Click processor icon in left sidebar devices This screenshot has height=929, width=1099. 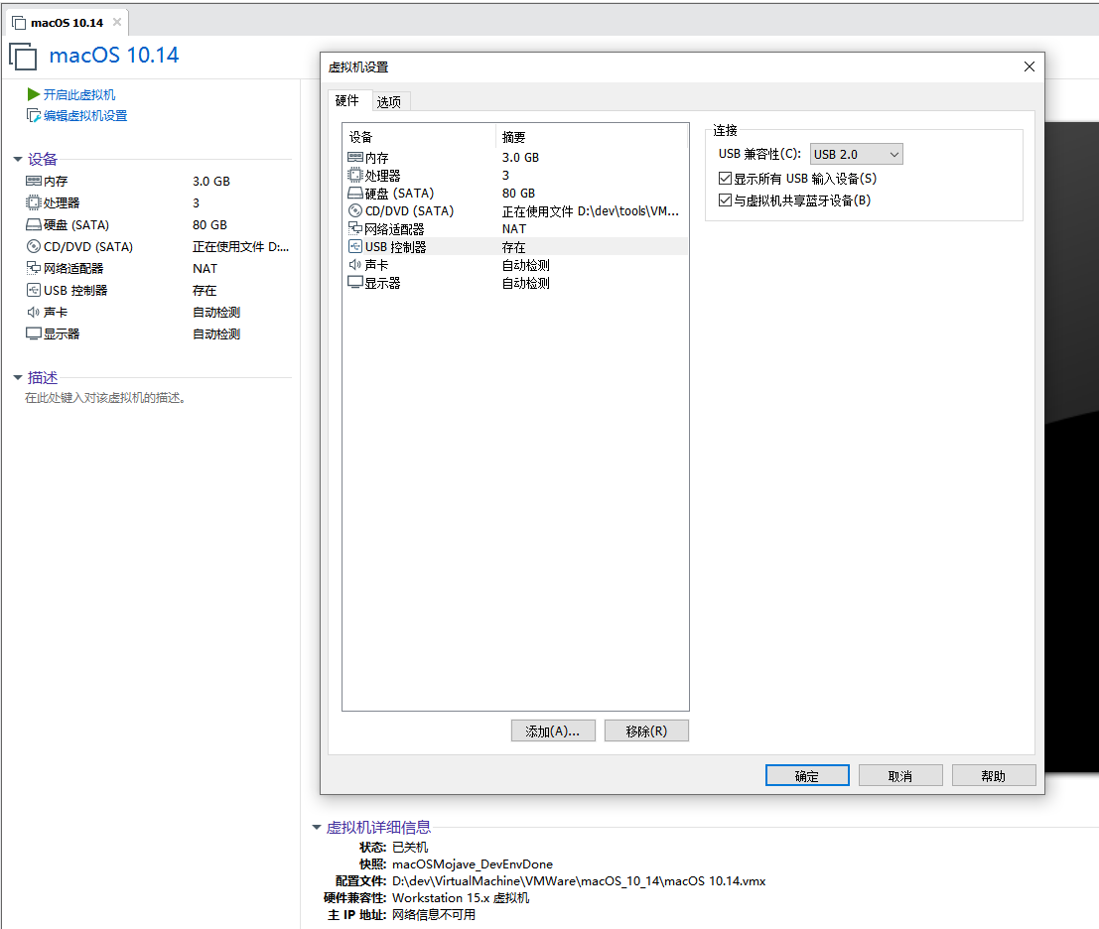point(34,202)
